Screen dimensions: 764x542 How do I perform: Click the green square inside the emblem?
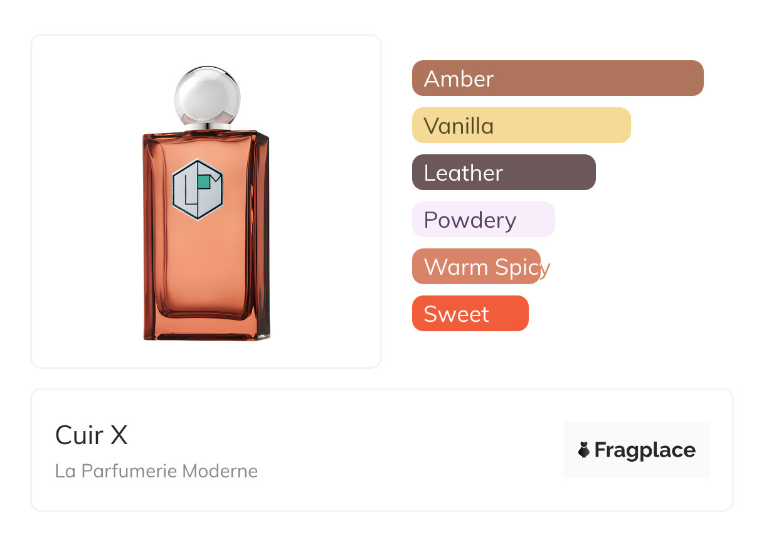203,181
